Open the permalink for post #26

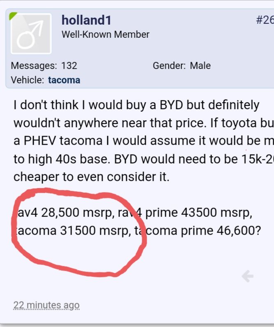pyautogui.click(x=265, y=20)
